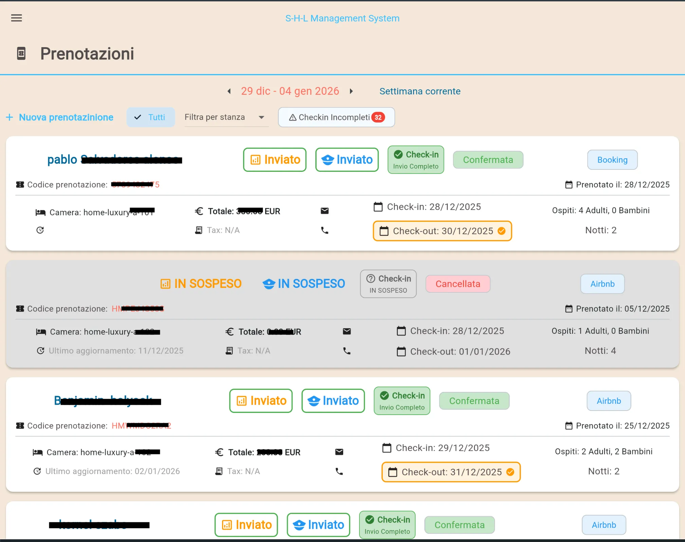The height and width of the screenshot is (542, 685).
Task: Toggle the Tutti filter chip
Action: (151, 118)
